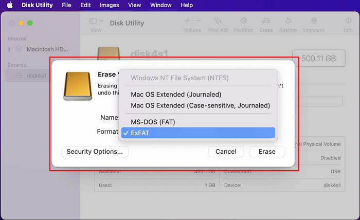Click the Cancel button

coord(226,152)
